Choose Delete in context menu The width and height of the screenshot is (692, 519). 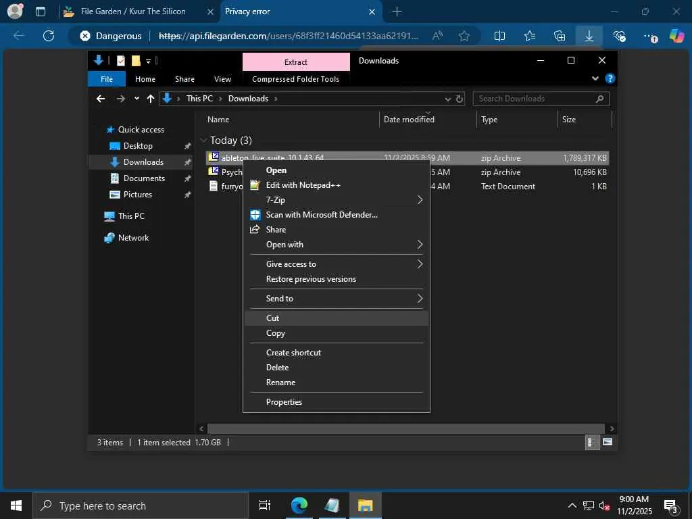pyautogui.click(x=336, y=368)
